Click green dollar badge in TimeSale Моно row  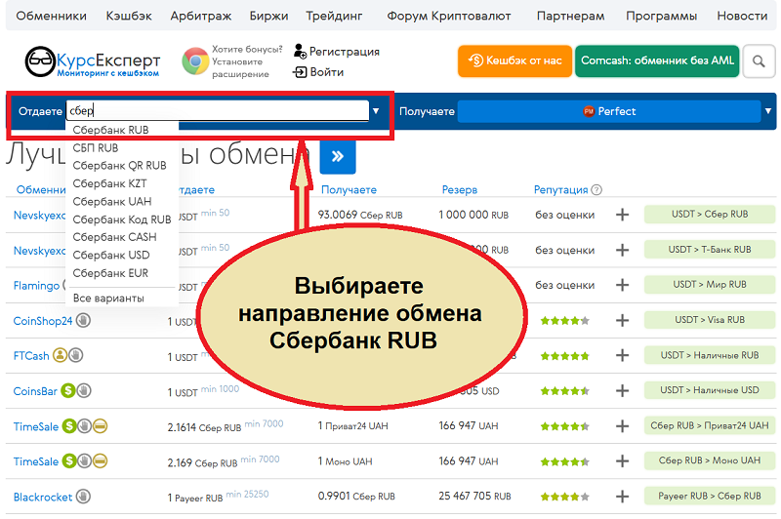point(69,461)
